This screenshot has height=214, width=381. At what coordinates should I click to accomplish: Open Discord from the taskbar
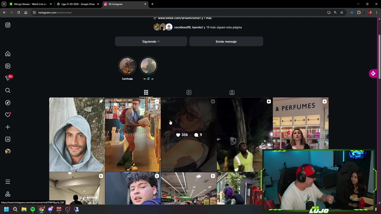click(50, 209)
